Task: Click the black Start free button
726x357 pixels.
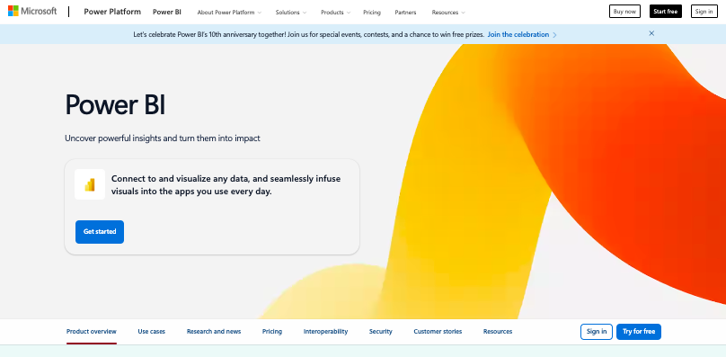Action: click(665, 12)
